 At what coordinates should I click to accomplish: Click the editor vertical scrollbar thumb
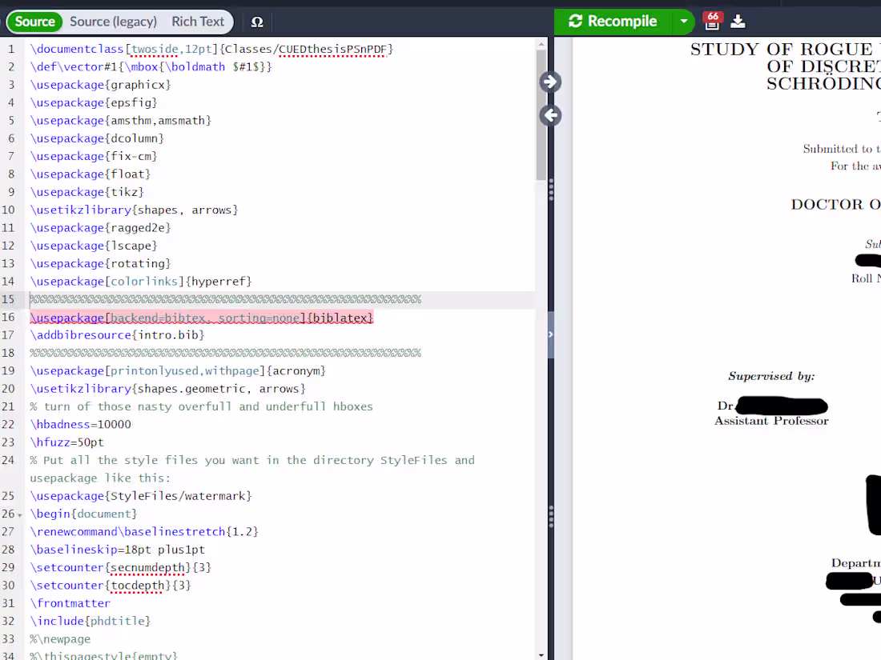(x=541, y=115)
